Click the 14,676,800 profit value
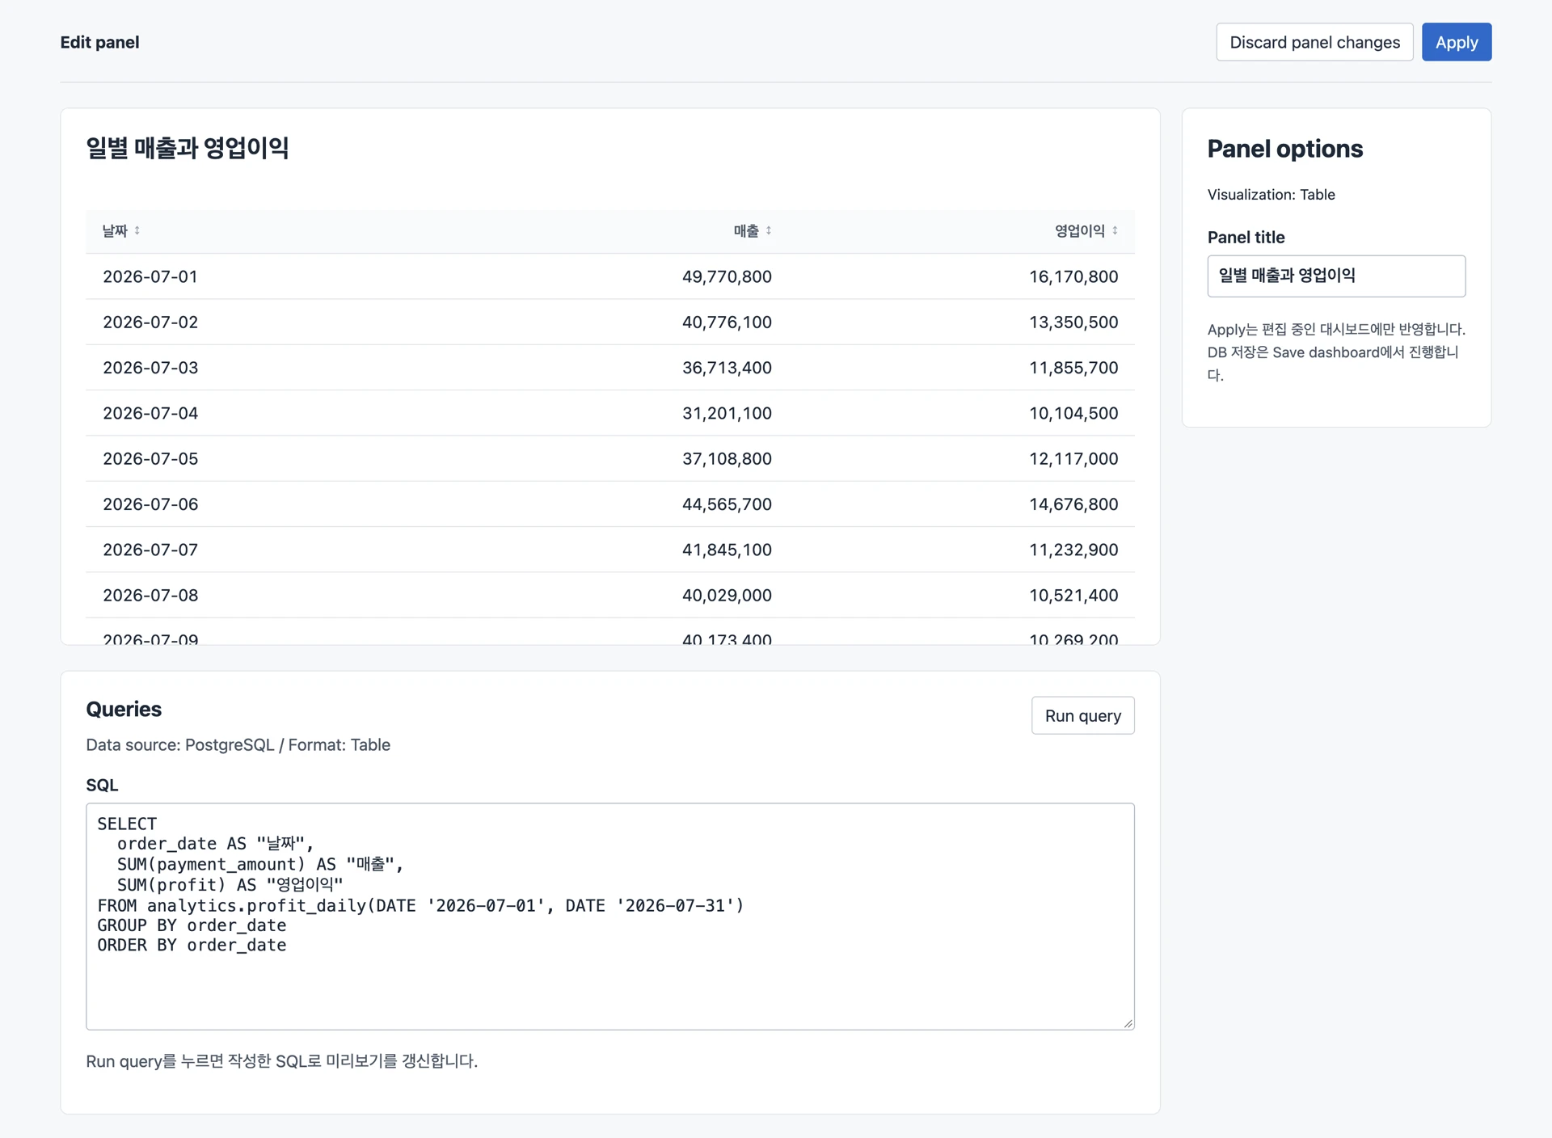Image resolution: width=1552 pixels, height=1138 pixels. coord(1073,504)
